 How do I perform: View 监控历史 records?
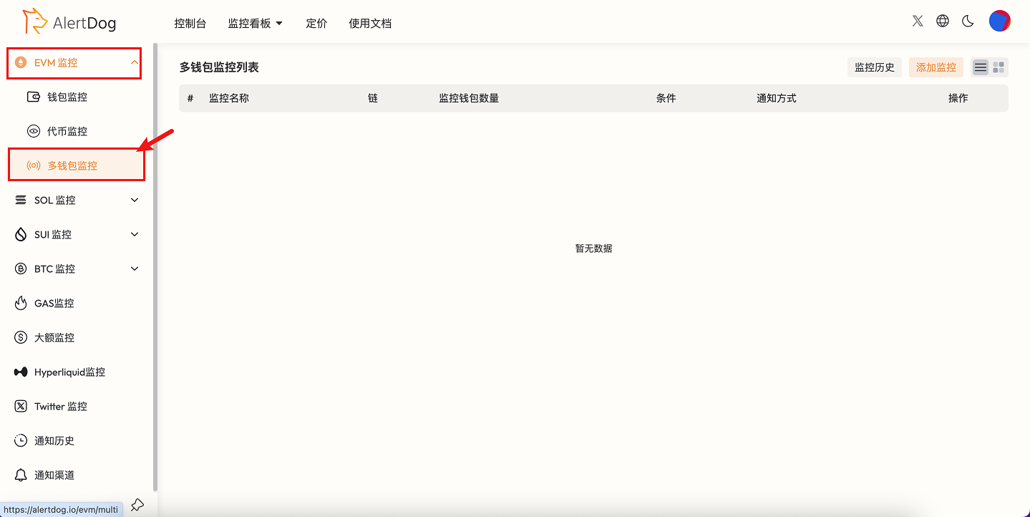[x=874, y=67]
